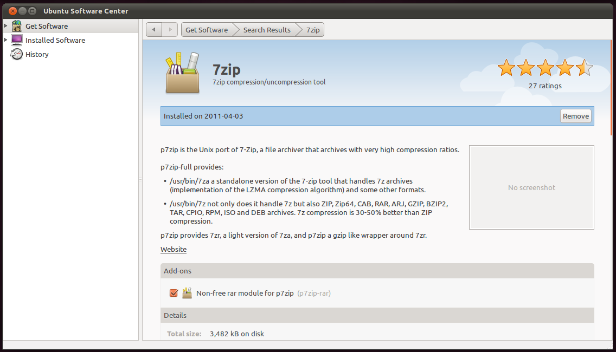Viewport: 616px width, 352px height.
Task: Uncheck the Non-free rar module add-on
Action: 173,292
